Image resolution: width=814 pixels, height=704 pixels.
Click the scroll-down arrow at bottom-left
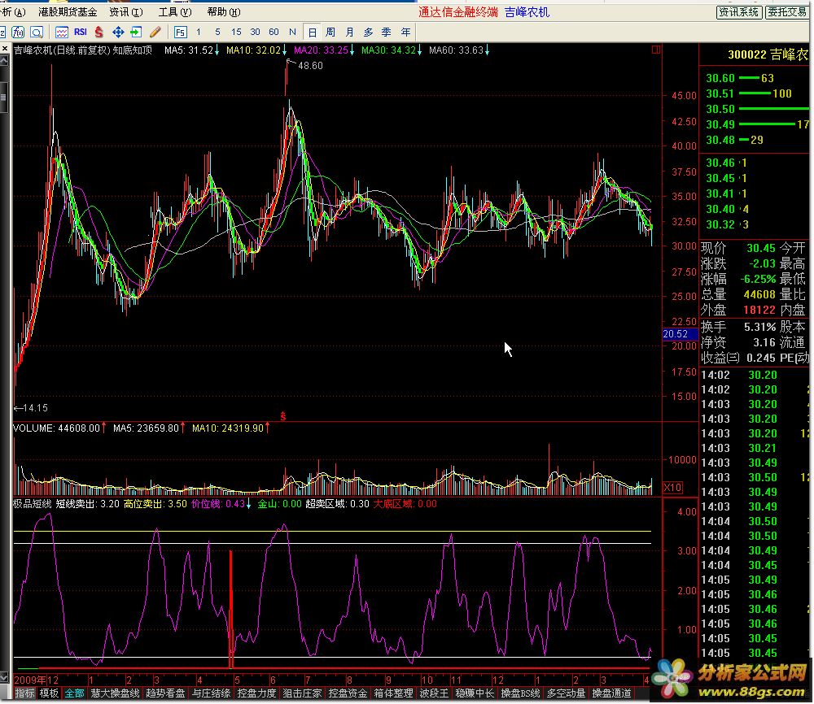point(4,677)
